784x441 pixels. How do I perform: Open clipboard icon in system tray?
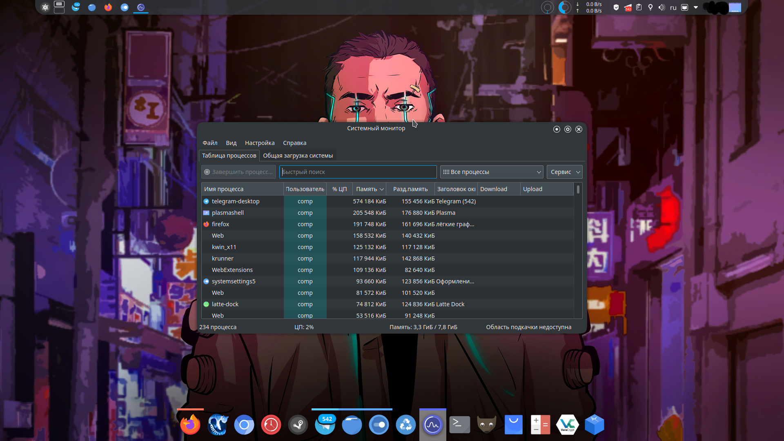pyautogui.click(x=639, y=7)
